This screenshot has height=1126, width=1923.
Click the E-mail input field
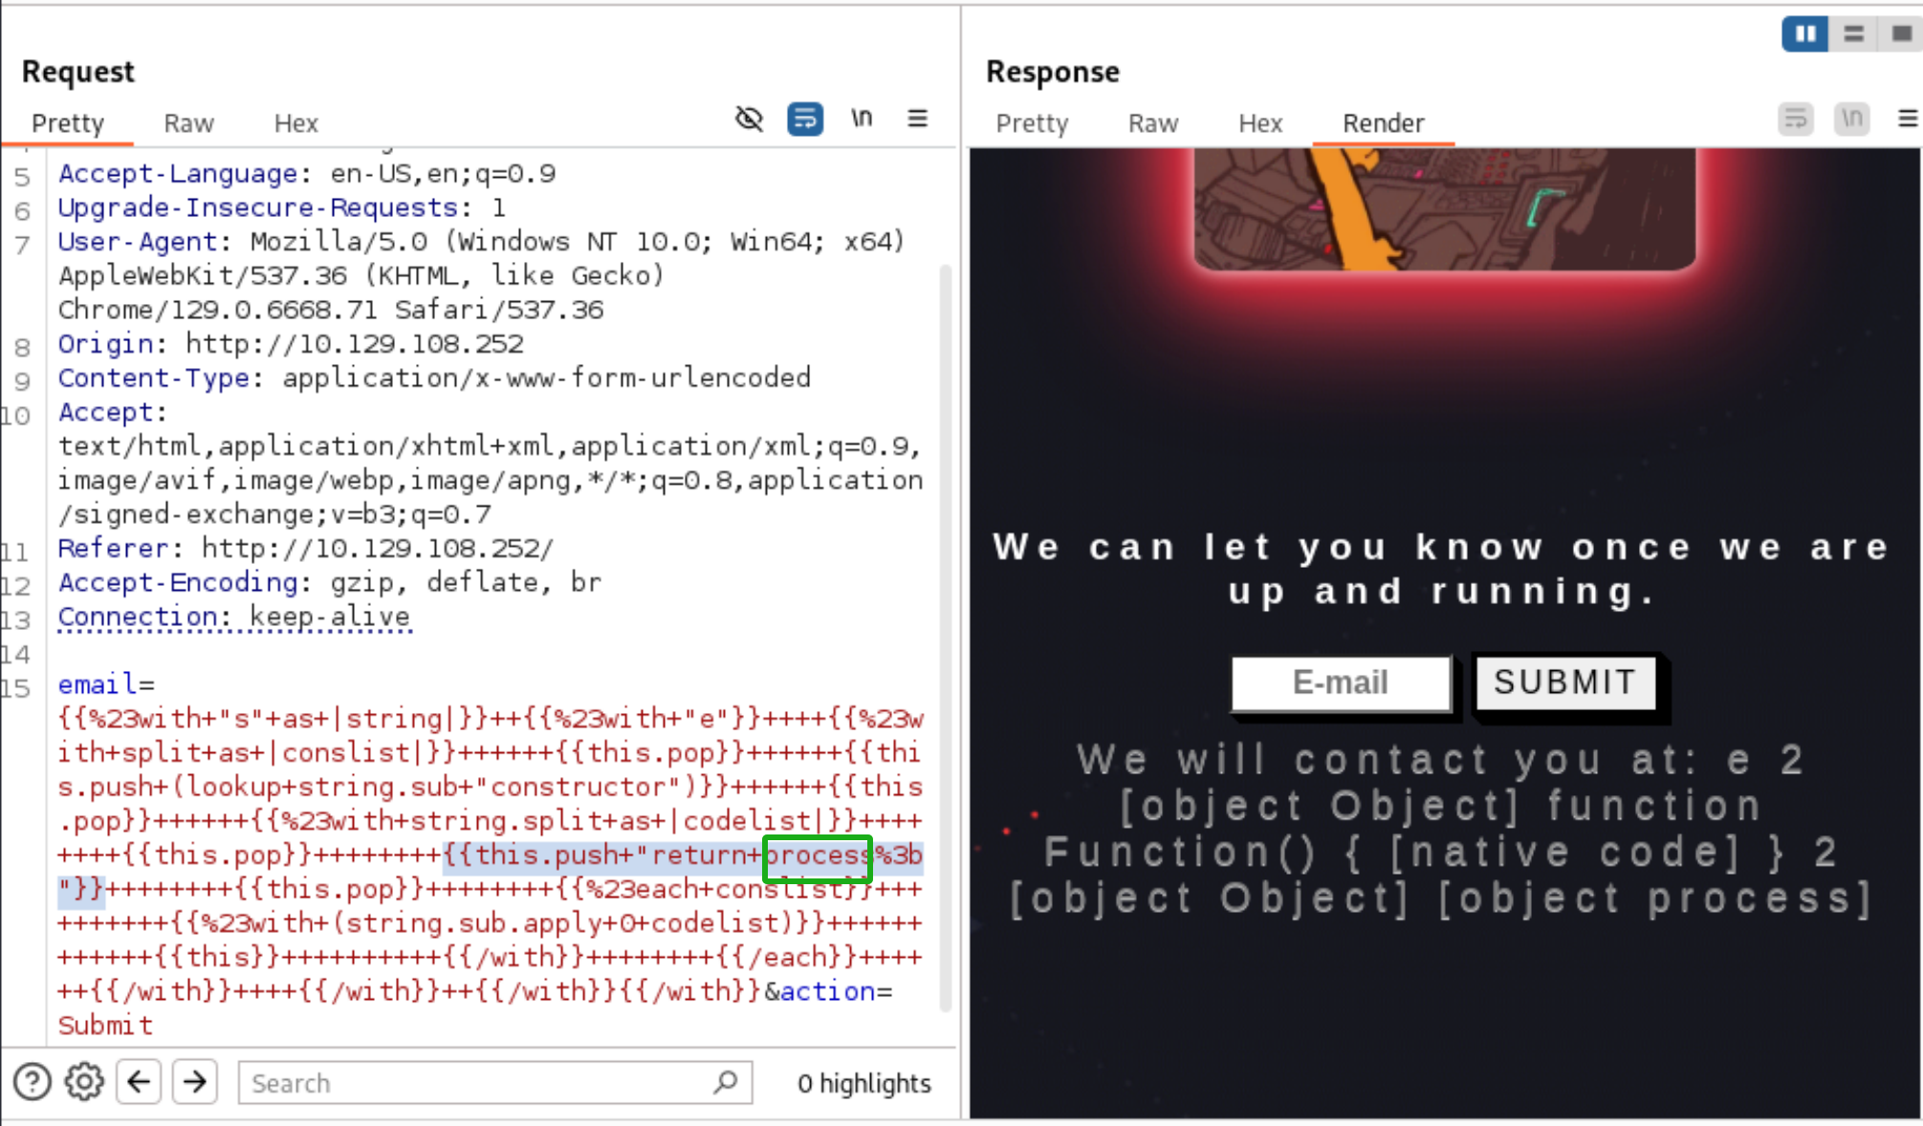(x=1340, y=682)
